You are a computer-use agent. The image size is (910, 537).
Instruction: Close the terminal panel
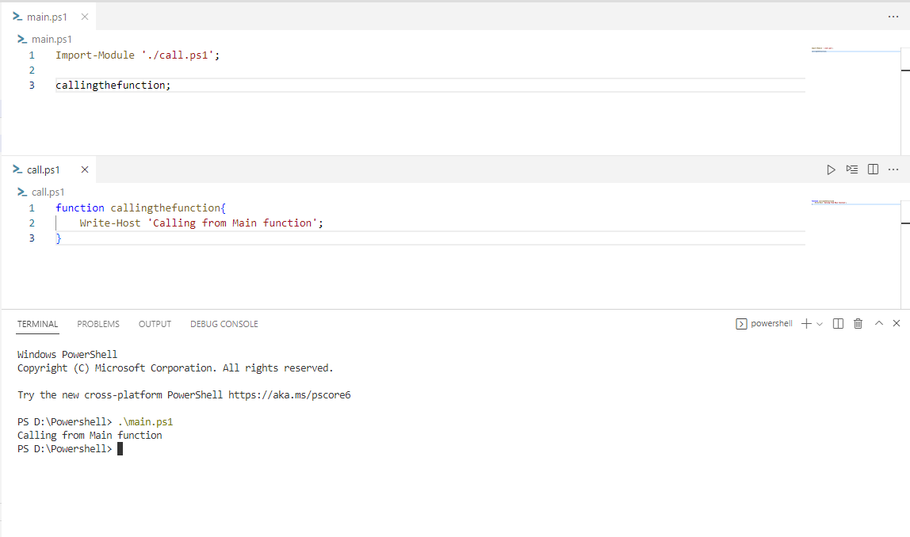pos(896,323)
